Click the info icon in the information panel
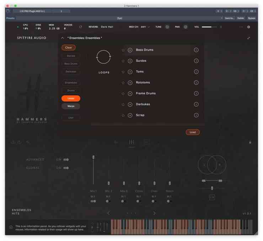Viewport: 263px width, 241px height. 11,228
